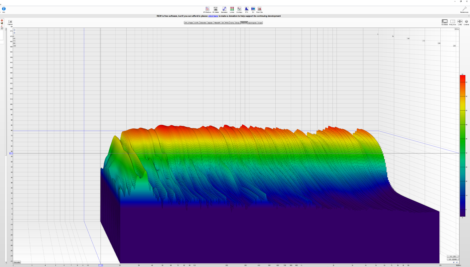470x267 pixels.
Task: Open the RTA analyzer
Action: pyautogui.click(x=247, y=9)
